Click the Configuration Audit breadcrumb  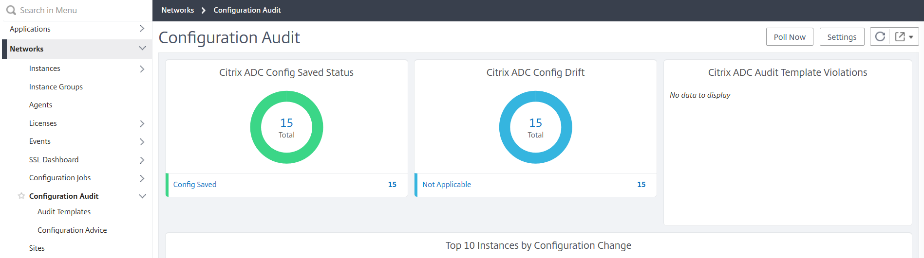point(247,10)
